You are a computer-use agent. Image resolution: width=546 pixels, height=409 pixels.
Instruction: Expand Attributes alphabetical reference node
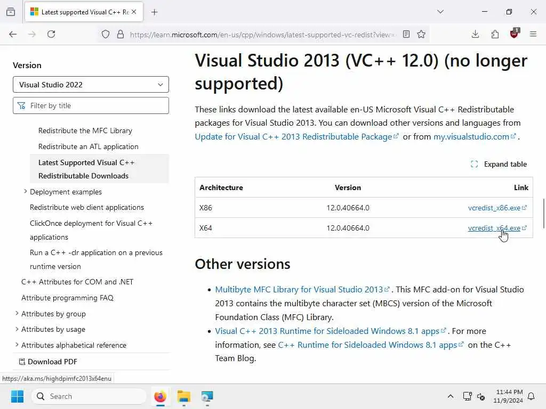pyautogui.click(x=17, y=345)
